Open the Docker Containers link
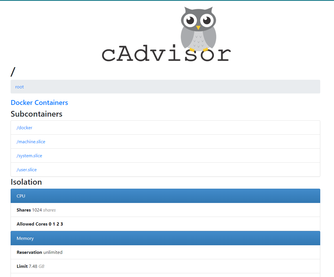334x277 pixels. (39, 103)
